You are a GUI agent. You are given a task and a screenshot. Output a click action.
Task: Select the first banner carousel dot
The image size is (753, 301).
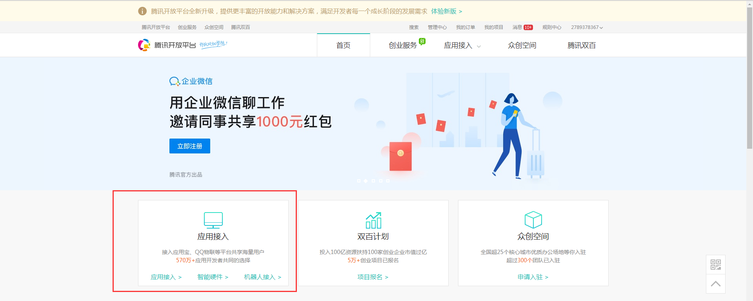pos(358,181)
